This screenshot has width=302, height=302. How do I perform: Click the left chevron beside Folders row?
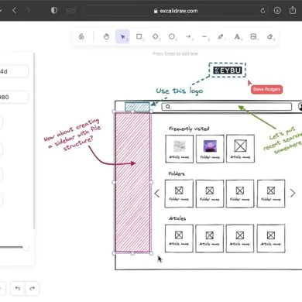point(157,194)
